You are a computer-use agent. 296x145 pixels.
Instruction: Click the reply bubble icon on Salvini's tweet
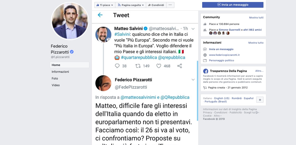117,66
